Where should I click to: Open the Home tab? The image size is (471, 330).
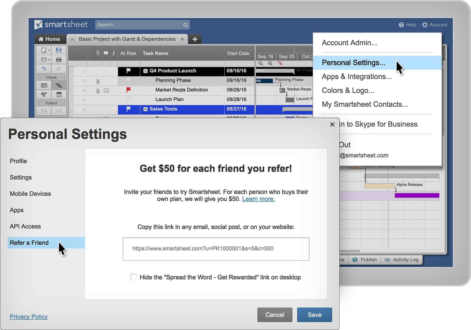coord(50,39)
